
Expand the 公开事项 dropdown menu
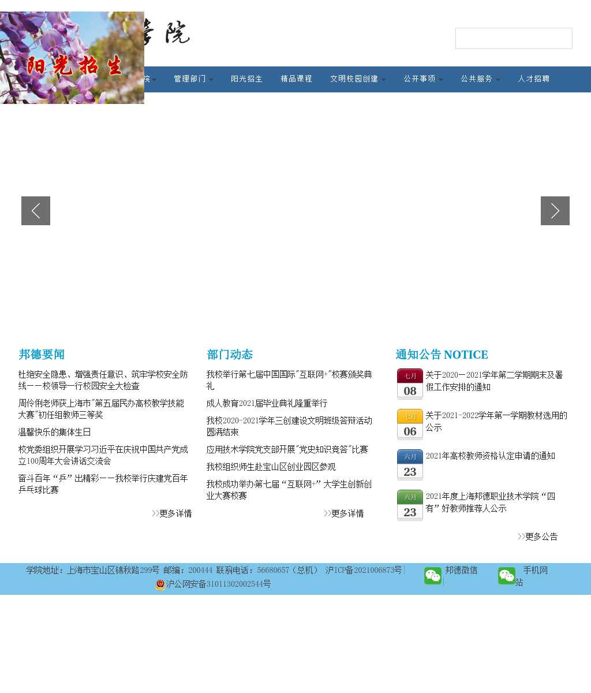tap(423, 79)
